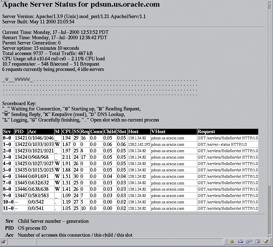
Task: Select the Navigator ship-wheel icon in component bar
Action: pos(231,241)
